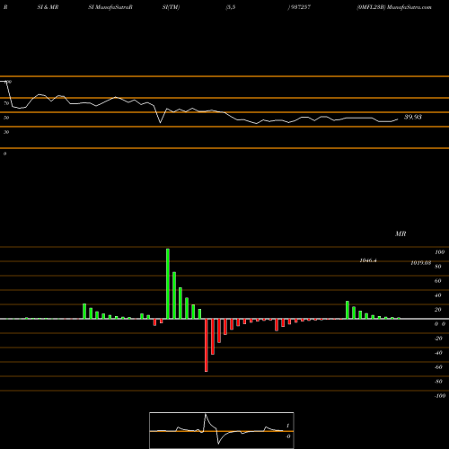Click the 937257 code in header
Screen dimensions: 449x449
tap(301, 7)
